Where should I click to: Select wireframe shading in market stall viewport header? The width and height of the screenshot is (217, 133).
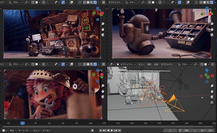pos(84,2)
